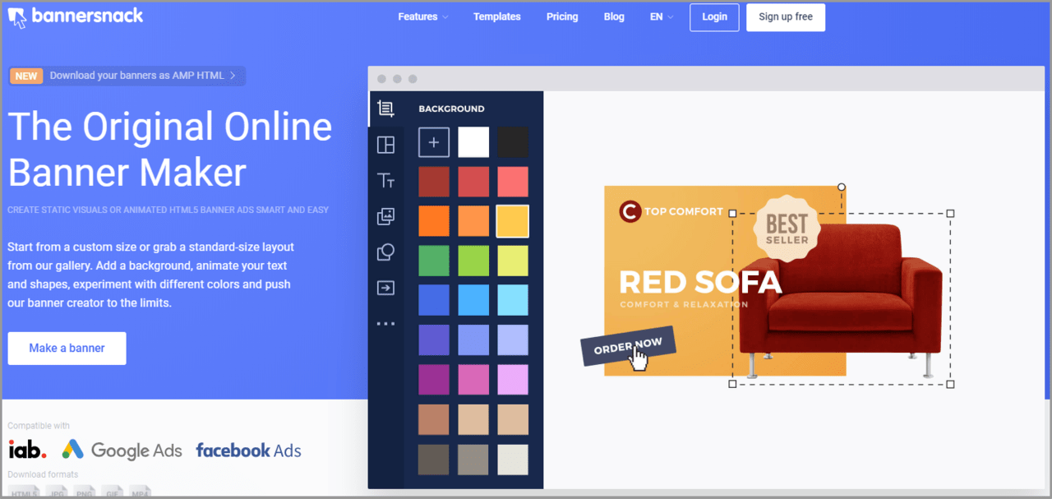The image size is (1052, 499).
Task: Click the BACKGROUND panel heading
Action: (x=451, y=109)
